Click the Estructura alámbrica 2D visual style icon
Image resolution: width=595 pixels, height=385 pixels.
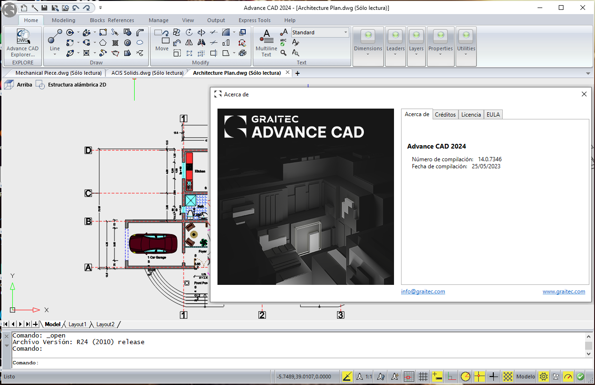pyautogui.click(x=40, y=85)
